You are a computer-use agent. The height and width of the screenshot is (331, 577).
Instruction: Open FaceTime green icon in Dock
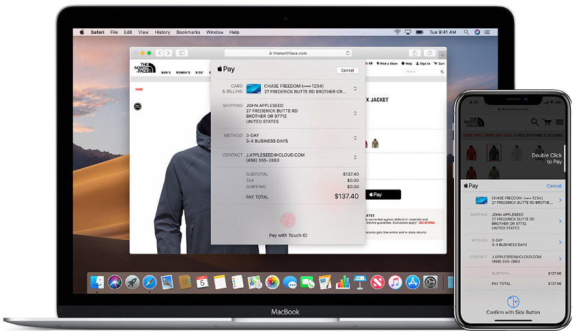click(307, 282)
